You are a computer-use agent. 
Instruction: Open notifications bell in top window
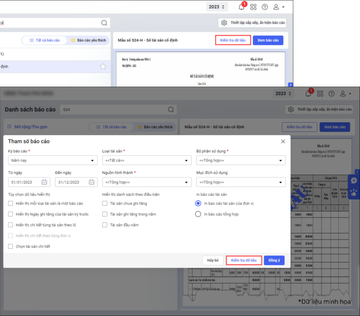tap(242, 7)
